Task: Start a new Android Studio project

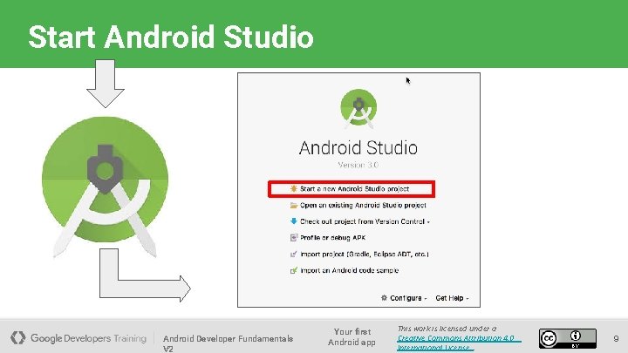Action: [354, 189]
